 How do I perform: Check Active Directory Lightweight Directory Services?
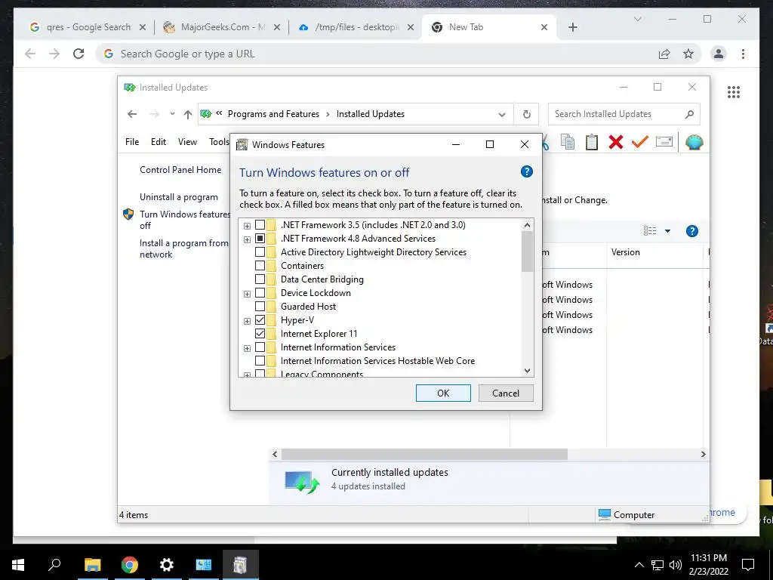pos(260,252)
